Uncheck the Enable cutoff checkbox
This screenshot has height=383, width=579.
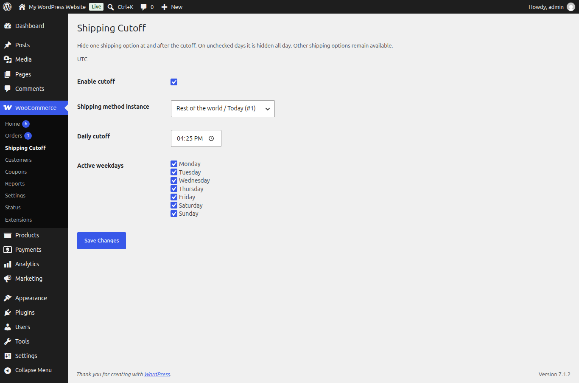coord(174,82)
